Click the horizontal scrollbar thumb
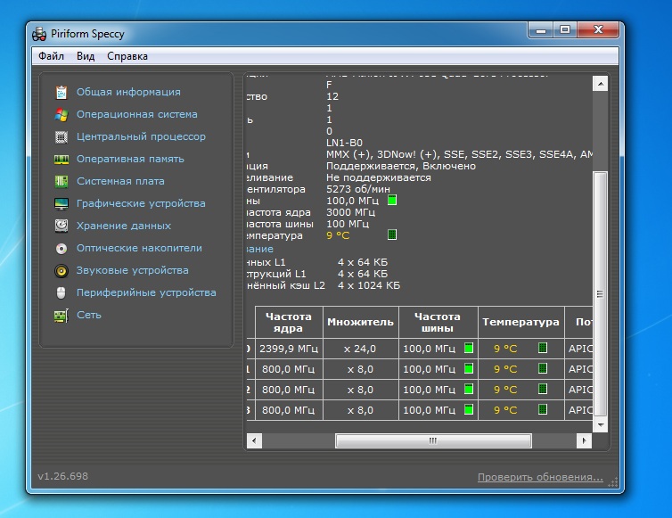Image resolution: width=672 pixels, height=518 pixels. tap(432, 440)
